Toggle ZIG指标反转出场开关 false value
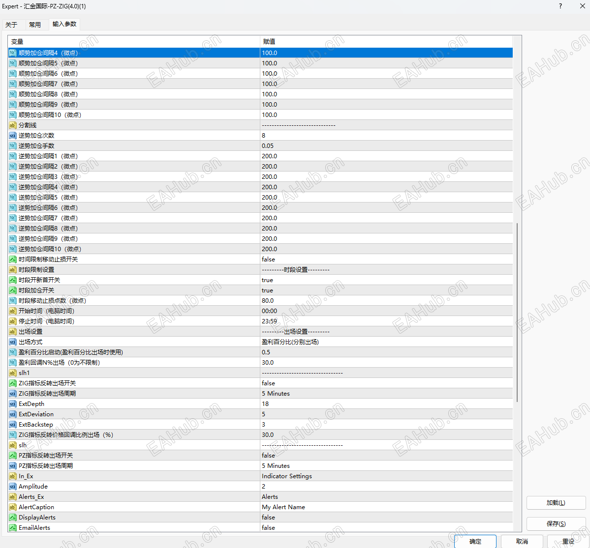 [386, 383]
